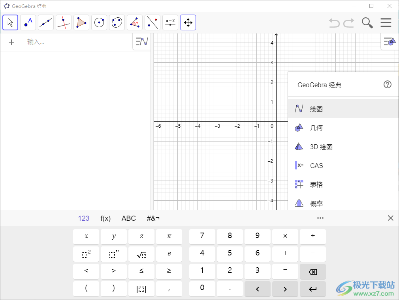Tap the greater-than-or-equal key

pyautogui.click(x=169, y=271)
